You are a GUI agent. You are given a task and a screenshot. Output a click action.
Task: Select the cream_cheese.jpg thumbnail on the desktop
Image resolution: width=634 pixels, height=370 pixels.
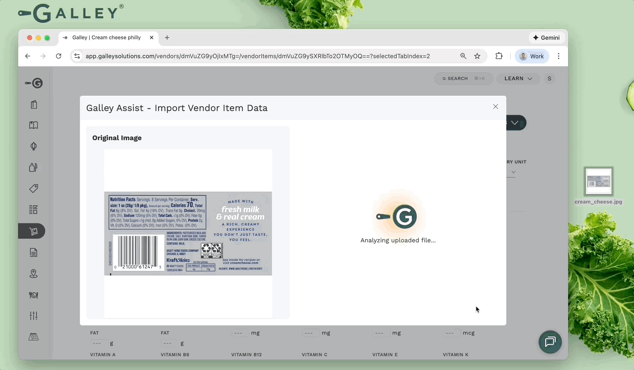point(598,181)
